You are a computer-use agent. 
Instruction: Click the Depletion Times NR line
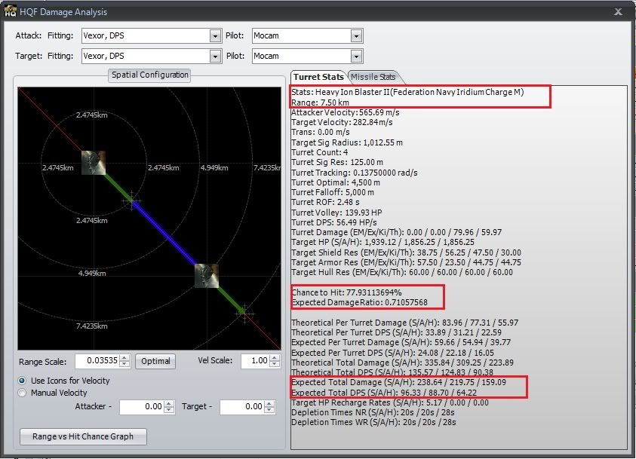point(373,412)
